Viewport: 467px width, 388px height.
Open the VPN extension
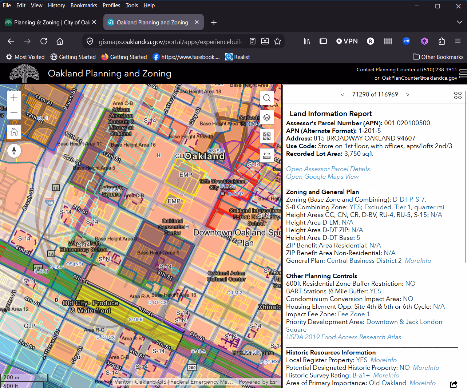pyautogui.click(x=347, y=41)
